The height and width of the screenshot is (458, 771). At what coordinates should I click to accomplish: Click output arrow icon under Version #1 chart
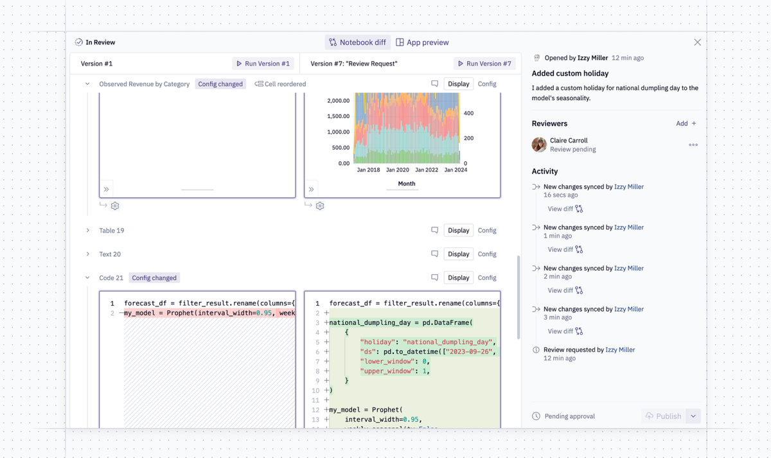[x=103, y=206]
